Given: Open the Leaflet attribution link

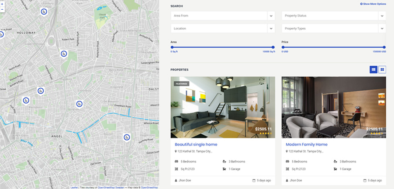Looking at the screenshot, I should (74, 187).
